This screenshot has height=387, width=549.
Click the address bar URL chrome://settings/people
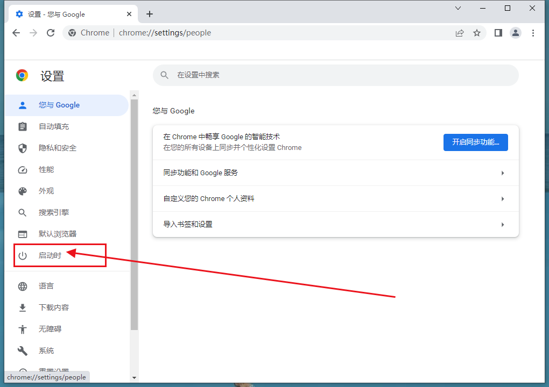pos(165,33)
